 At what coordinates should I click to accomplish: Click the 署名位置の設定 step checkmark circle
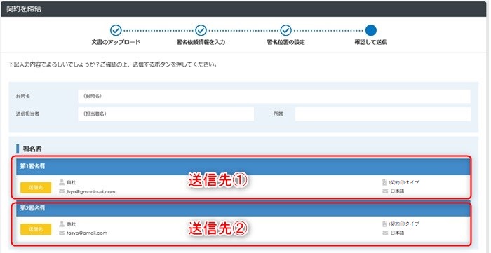(285, 30)
